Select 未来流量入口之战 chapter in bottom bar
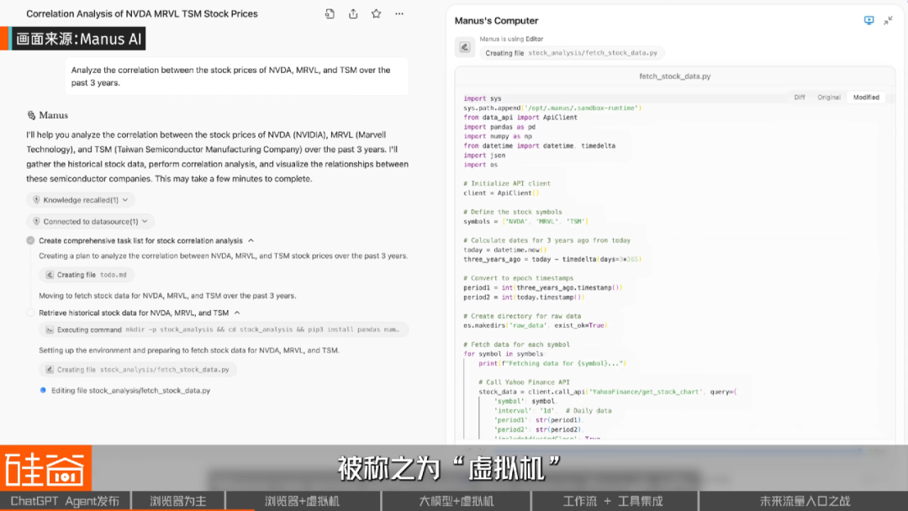This screenshot has height=511, width=908. 805,501
